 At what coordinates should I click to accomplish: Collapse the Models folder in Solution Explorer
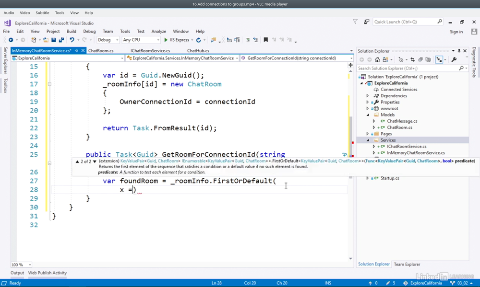tap(368, 115)
